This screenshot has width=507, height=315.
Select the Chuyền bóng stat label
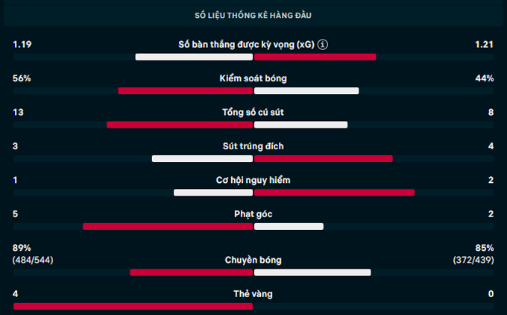point(253,260)
